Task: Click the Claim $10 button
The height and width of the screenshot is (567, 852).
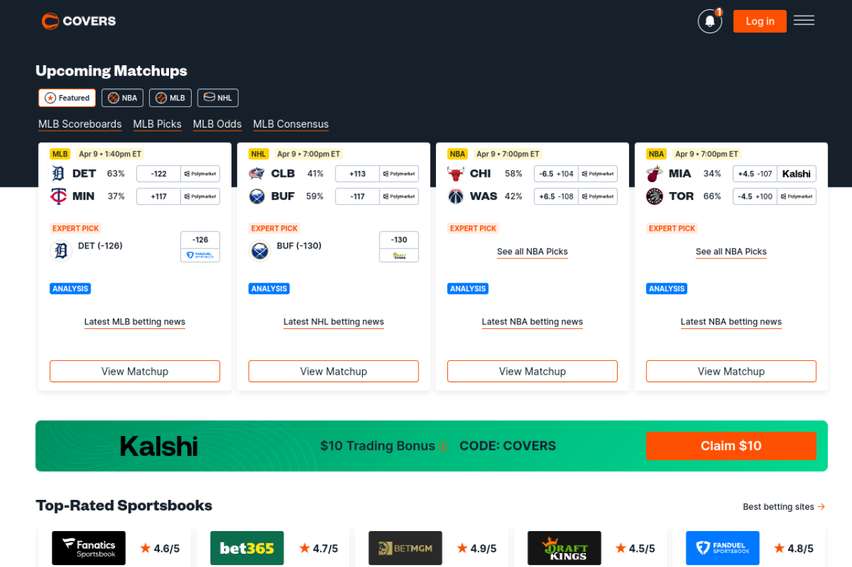Action: 731,446
